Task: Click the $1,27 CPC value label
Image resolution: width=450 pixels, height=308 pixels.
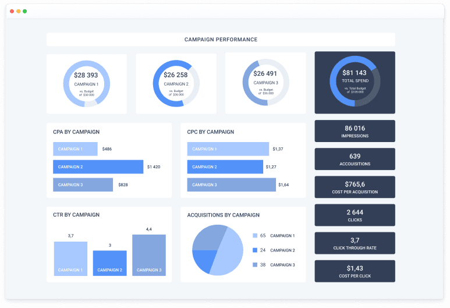Action: pos(271,167)
